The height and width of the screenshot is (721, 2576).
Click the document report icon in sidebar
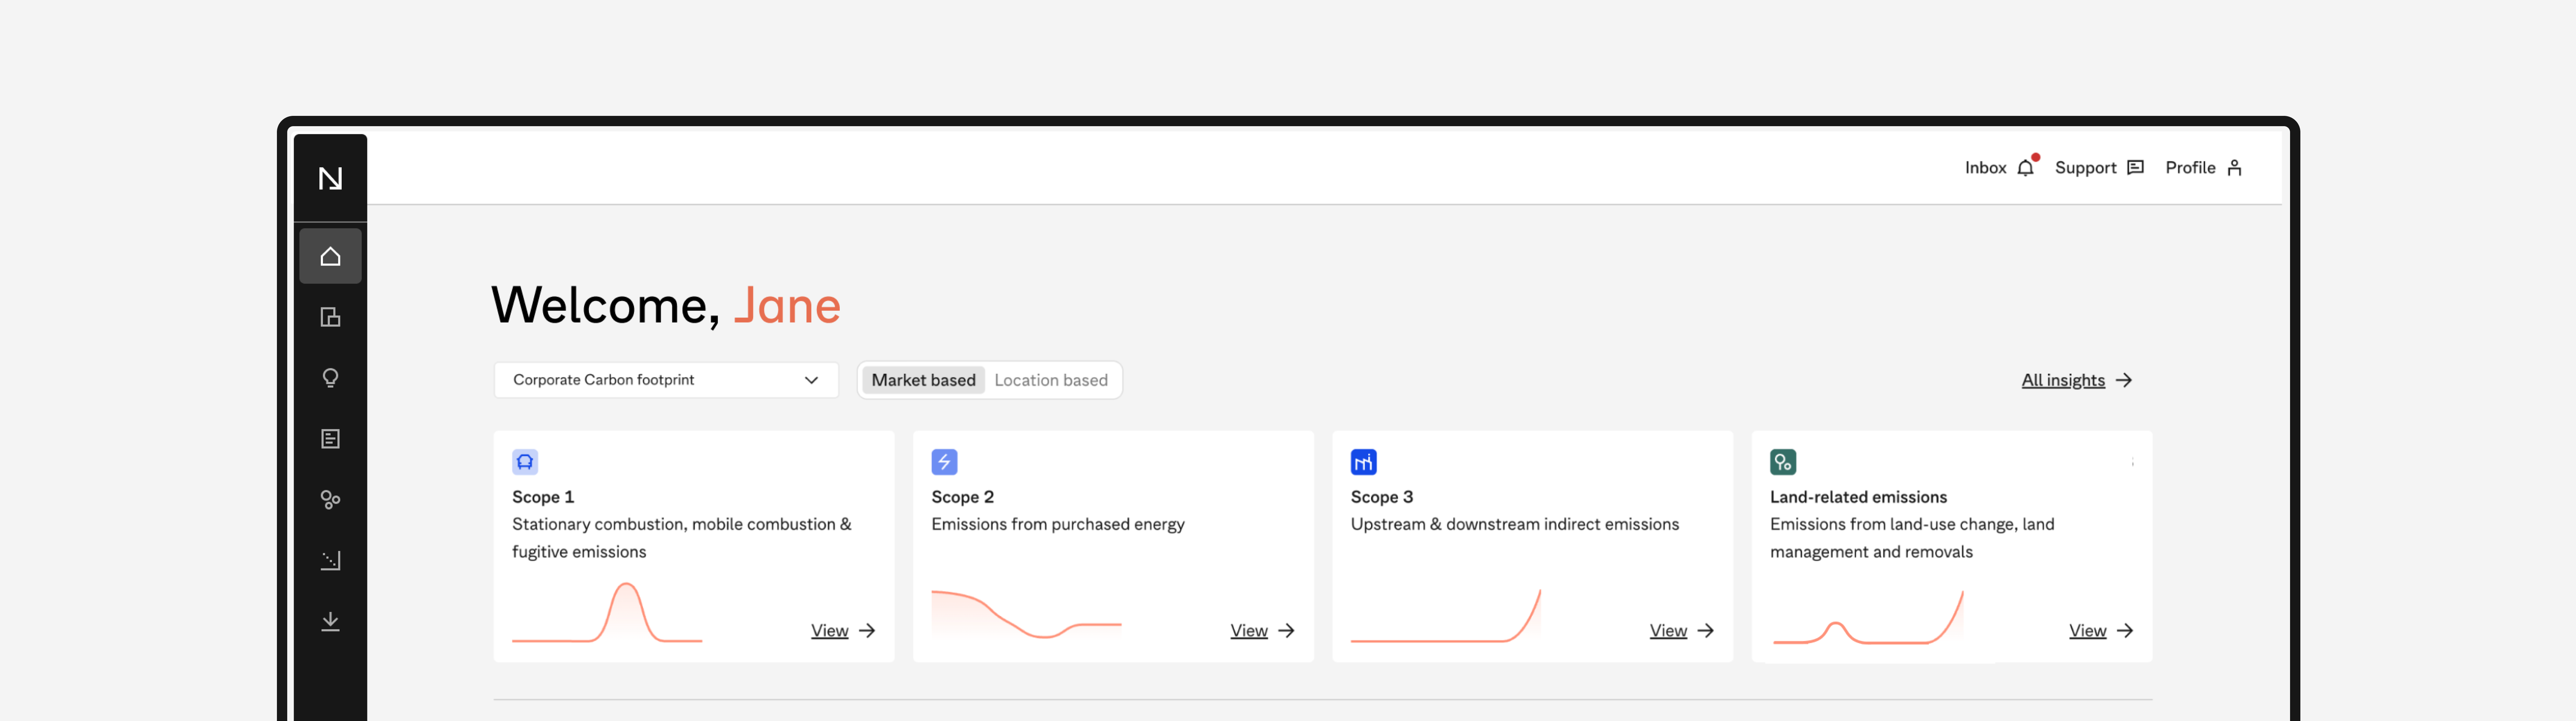coord(330,439)
